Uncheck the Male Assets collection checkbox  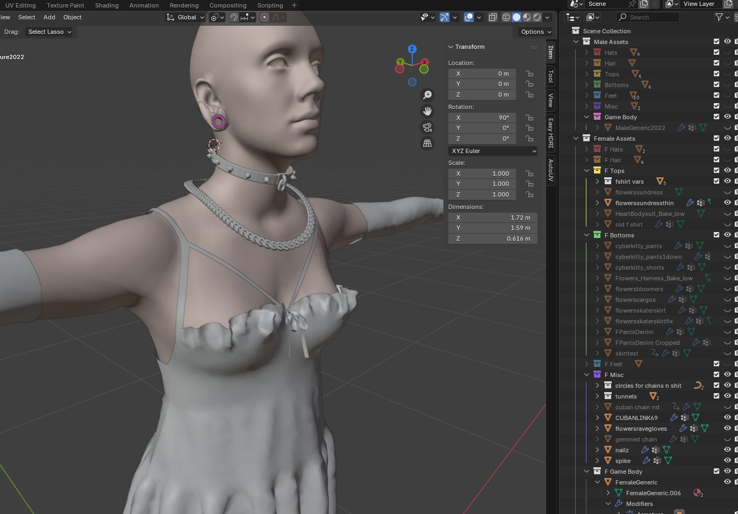[x=716, y=41]
